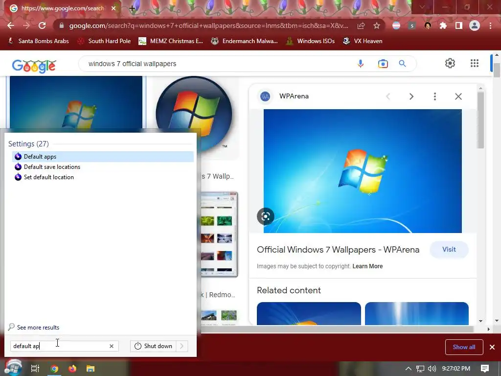
Task: Open the Santa Bombs Arabs bookmark
Action: [x=38, y=41]
